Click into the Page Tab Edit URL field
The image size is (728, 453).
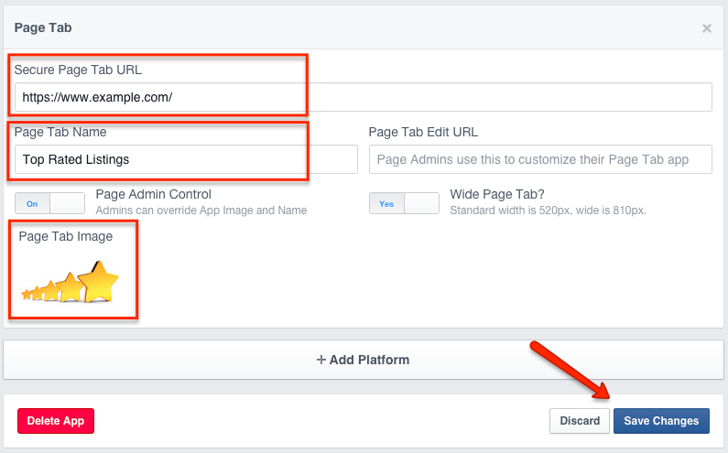click(540, 159)
